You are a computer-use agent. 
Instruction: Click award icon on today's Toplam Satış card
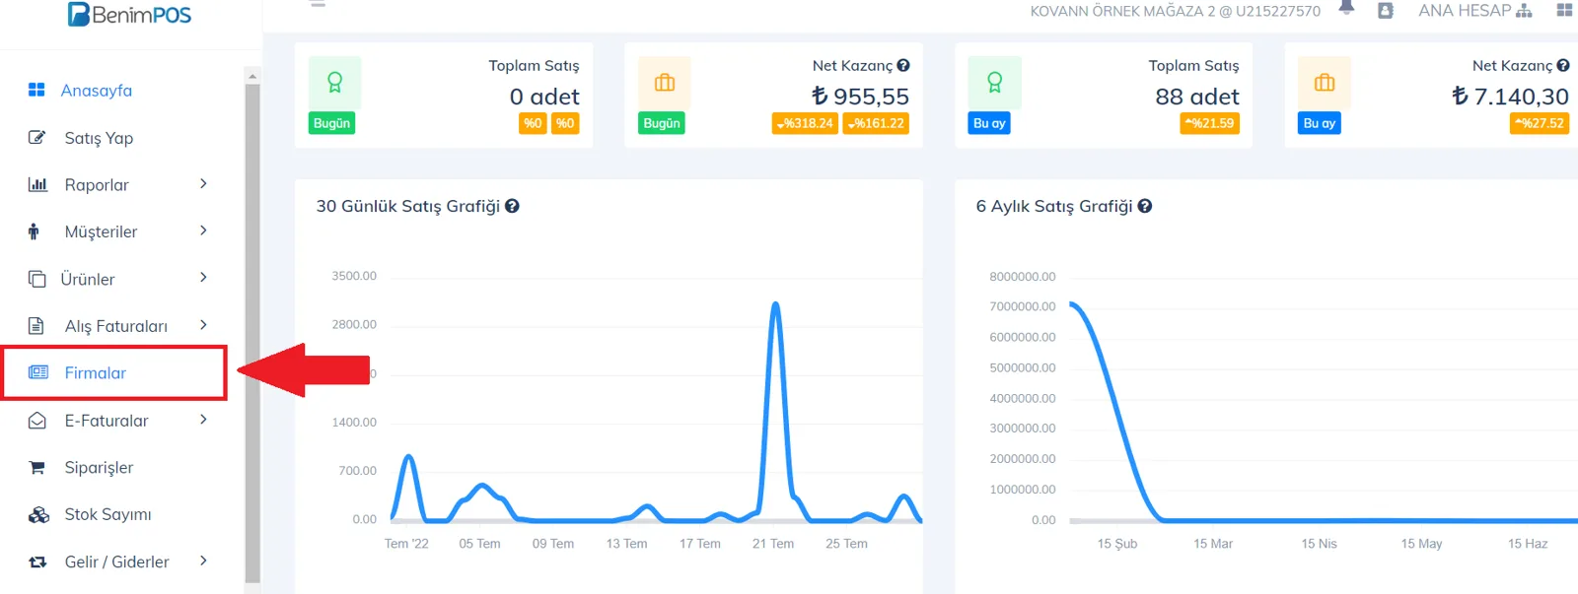[x=334, y=83]
